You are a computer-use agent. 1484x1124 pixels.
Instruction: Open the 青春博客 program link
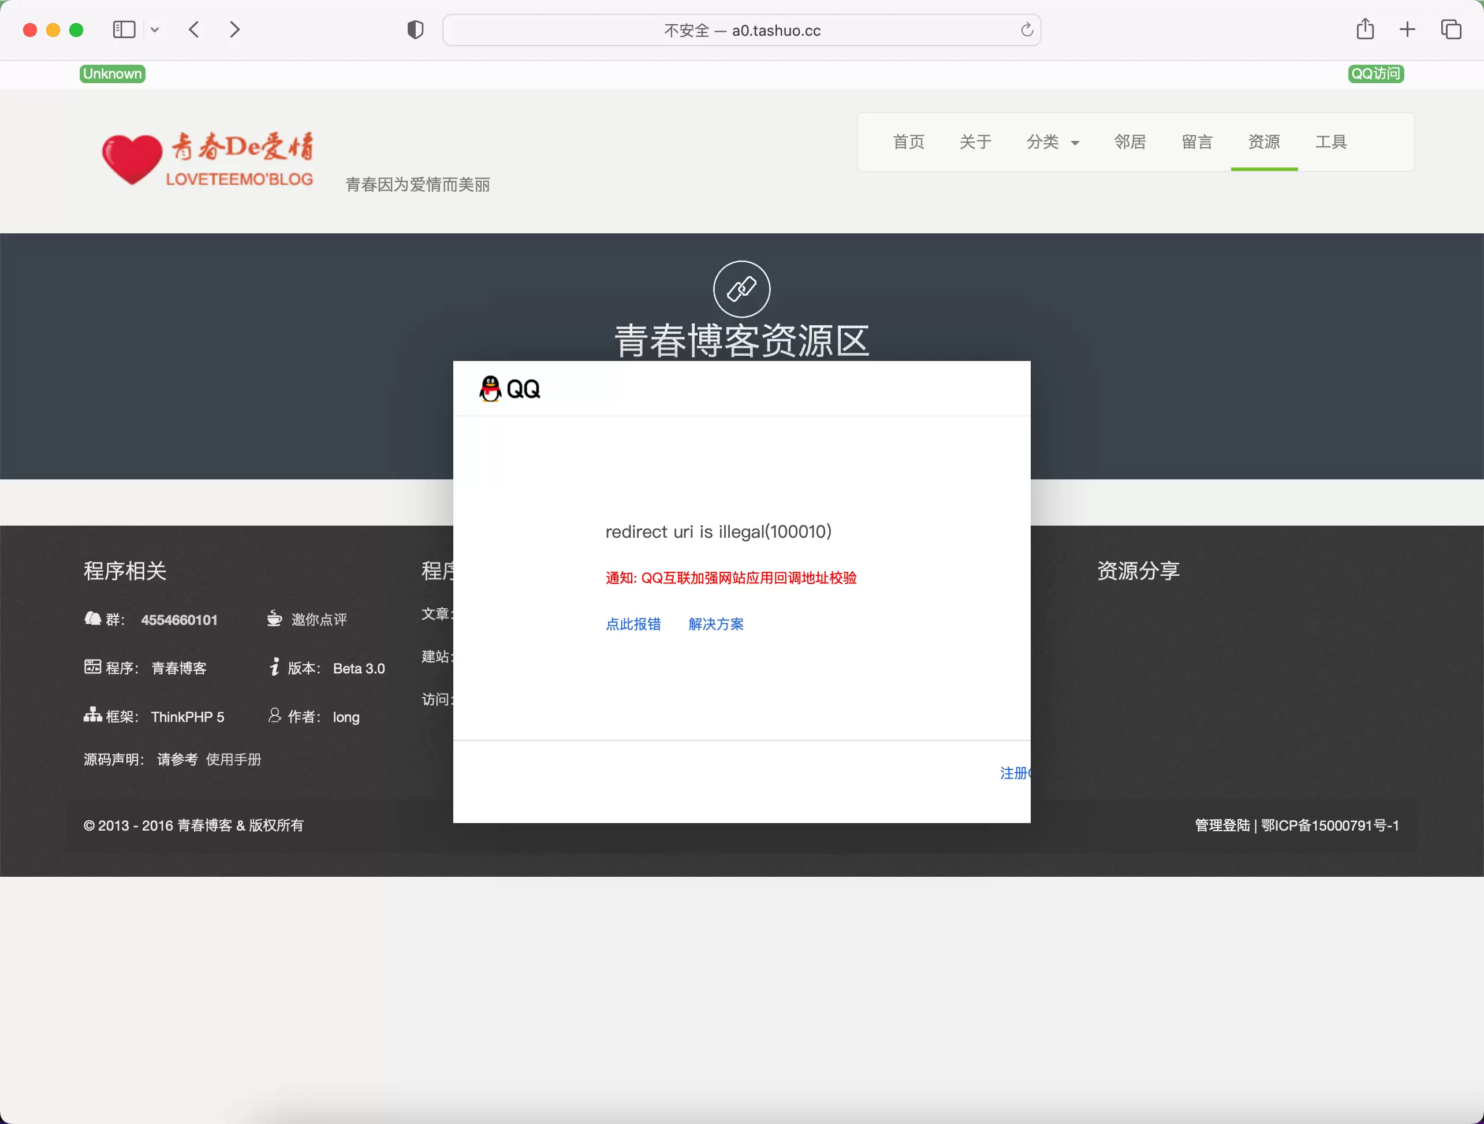click(179, 668)
